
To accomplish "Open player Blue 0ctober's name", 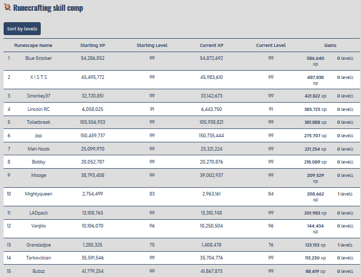I will click(x=39, y=58).
